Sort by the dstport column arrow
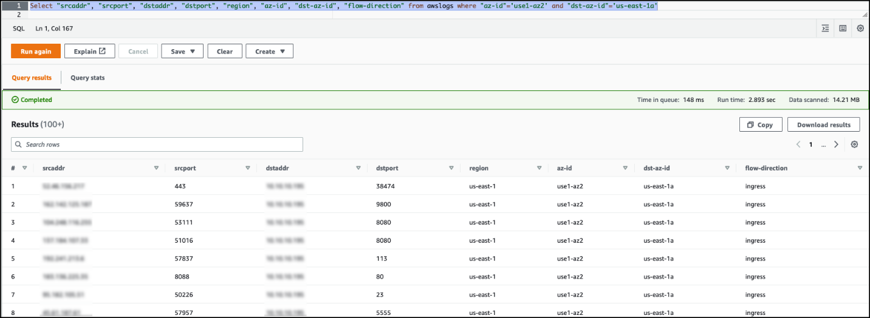Screen dimensions: 870x318 point(451,168)
